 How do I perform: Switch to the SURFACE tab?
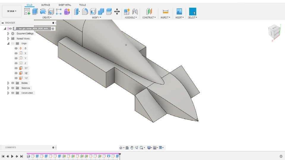click(46, 5)
